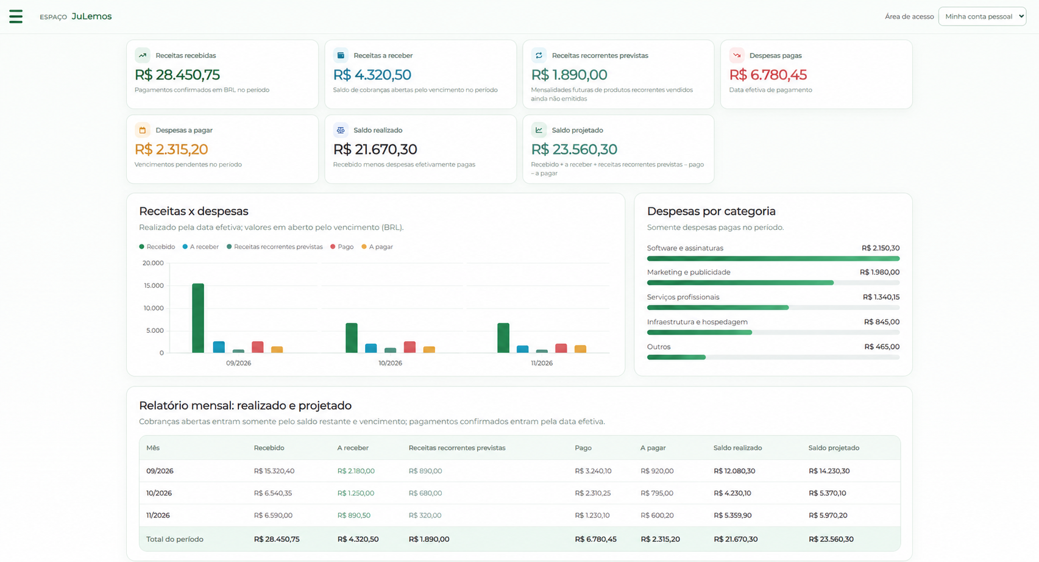The image size is (1039, 562).
Task: Click the R$ 23.560,30 Saldo projetado card value
Action: pyautogui.click(x=574, y=149)
